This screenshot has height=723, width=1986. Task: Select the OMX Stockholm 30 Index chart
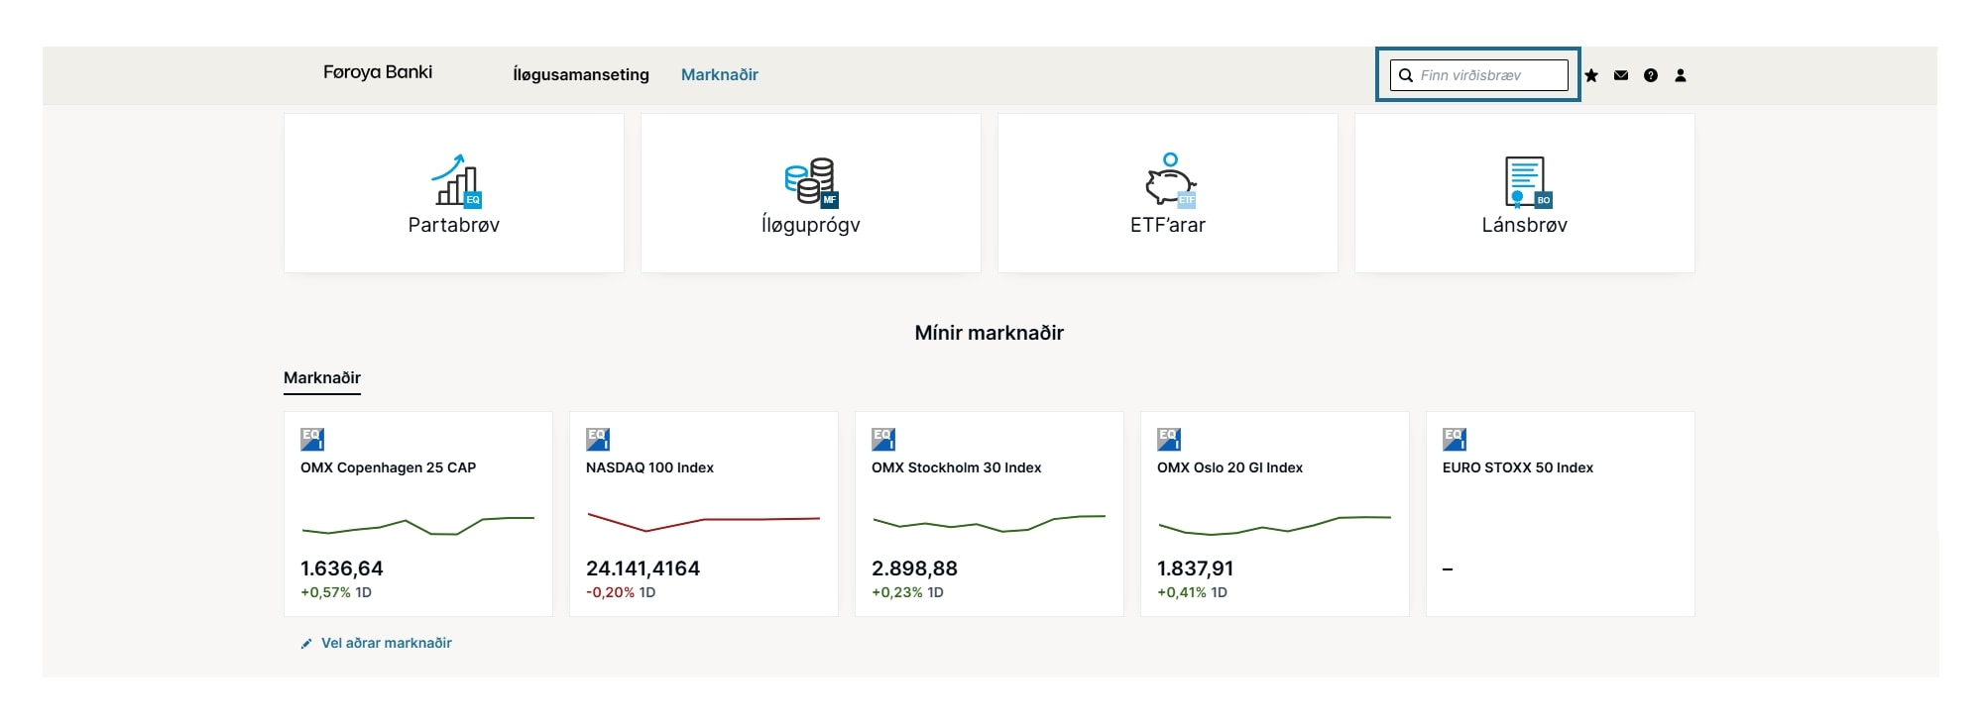coord(990,521)
